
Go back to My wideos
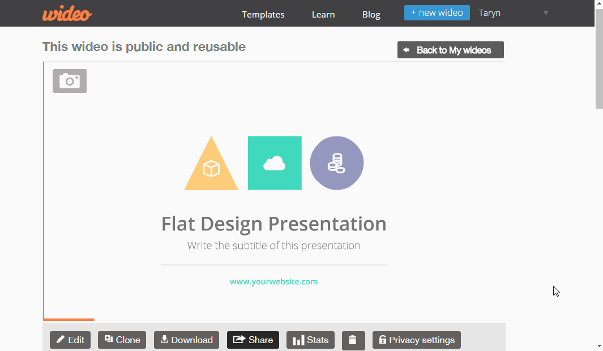(450, 50)
